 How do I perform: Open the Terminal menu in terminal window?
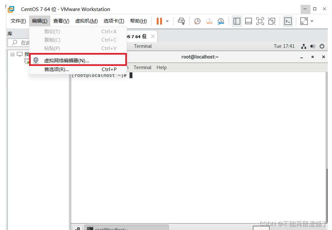coord(142,68)
